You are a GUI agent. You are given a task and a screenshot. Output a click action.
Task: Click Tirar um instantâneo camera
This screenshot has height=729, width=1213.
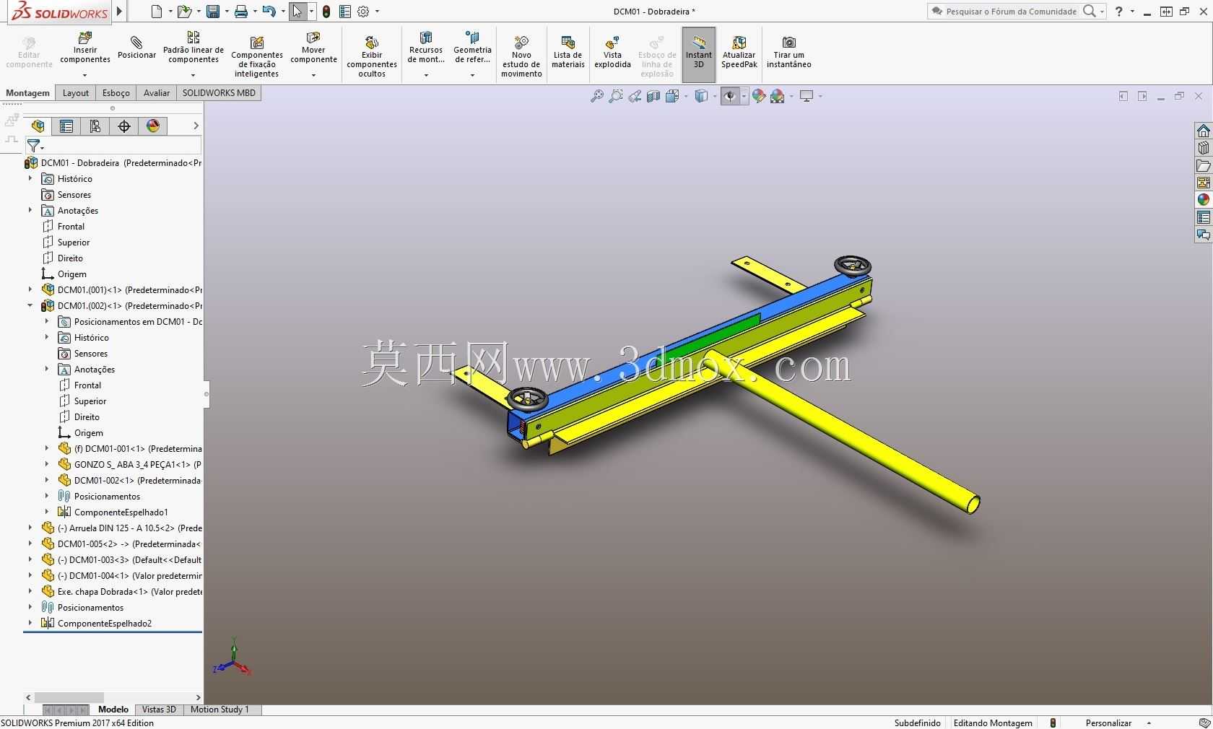[x=789, y=52]
